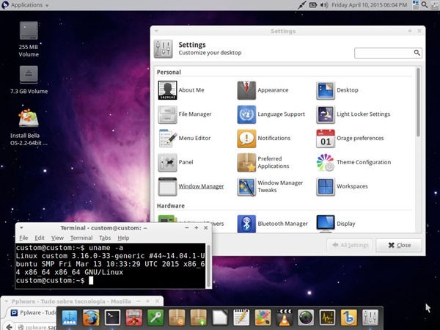Open Display settings
Image resolution: width=440 pixels, height=330 pixels.
coord(336,224)
